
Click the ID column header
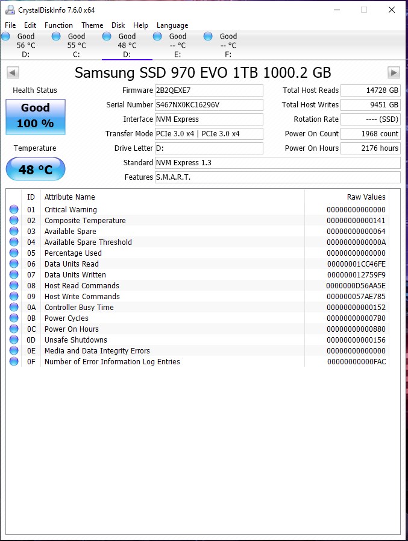coord(31,197)
